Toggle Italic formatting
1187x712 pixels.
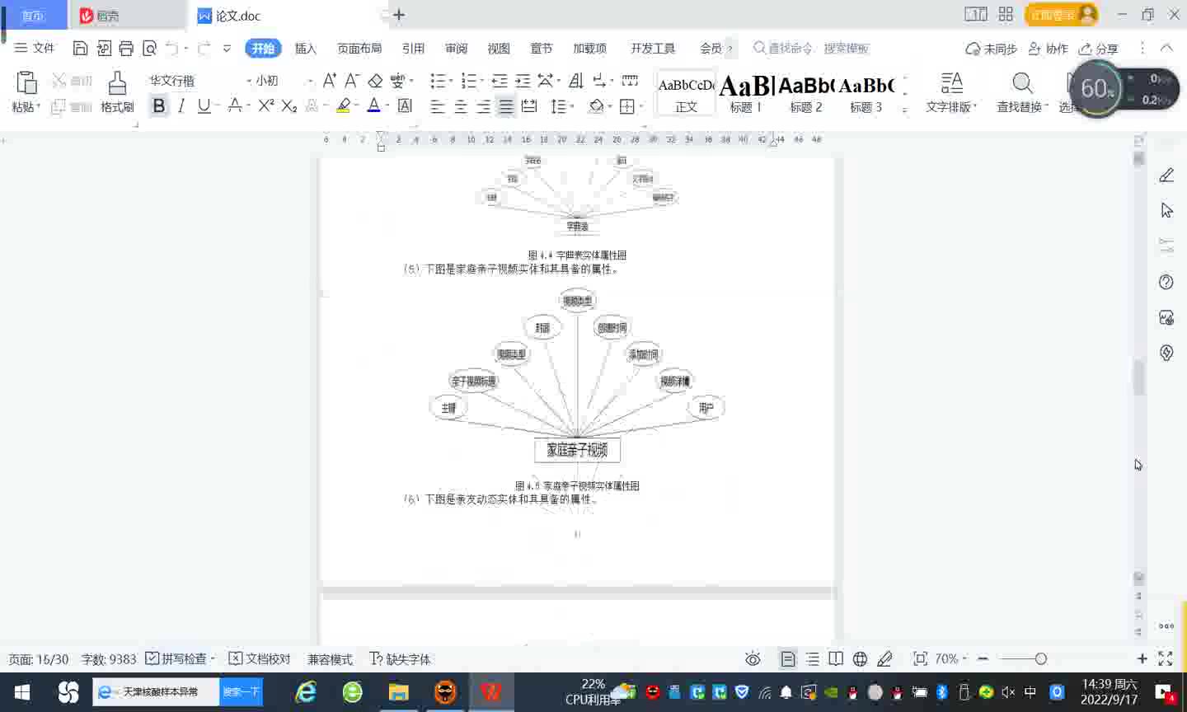coord(181,105)
